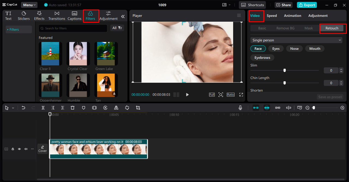The height and width of the screenshot is (182, 349).
Task: Collapse the media panel with double-chevron
Action: tap(123, 16)
